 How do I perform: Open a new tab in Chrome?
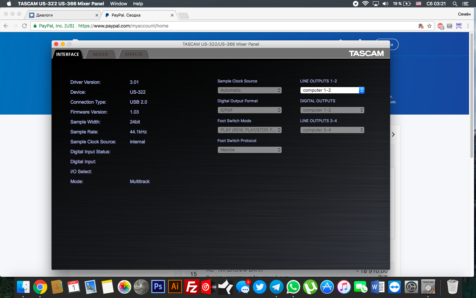tap(183, 16)
